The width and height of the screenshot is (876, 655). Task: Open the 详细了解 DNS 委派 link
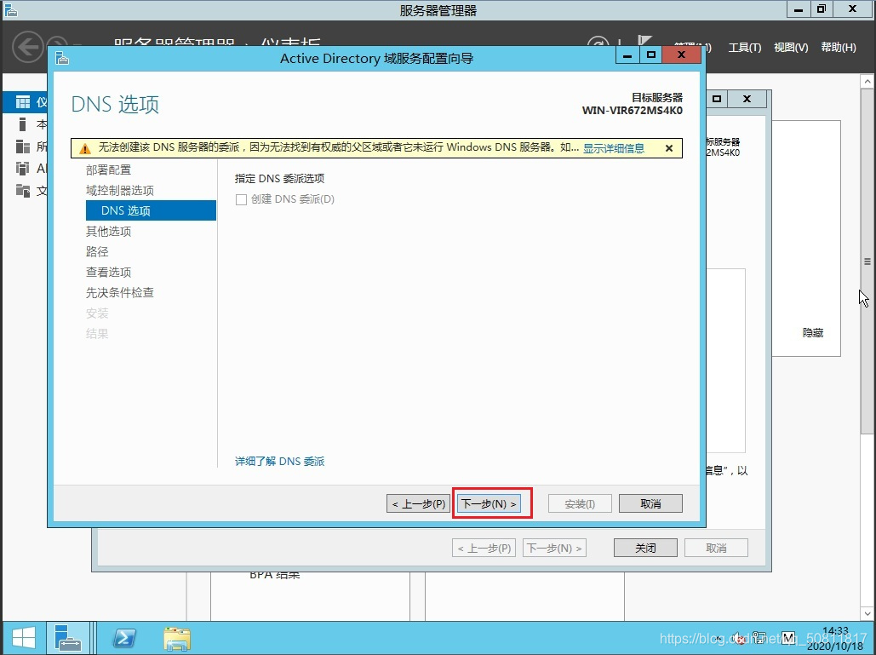click(279, 461)
